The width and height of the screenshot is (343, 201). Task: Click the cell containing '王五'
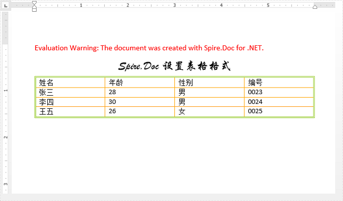point(70,111)
